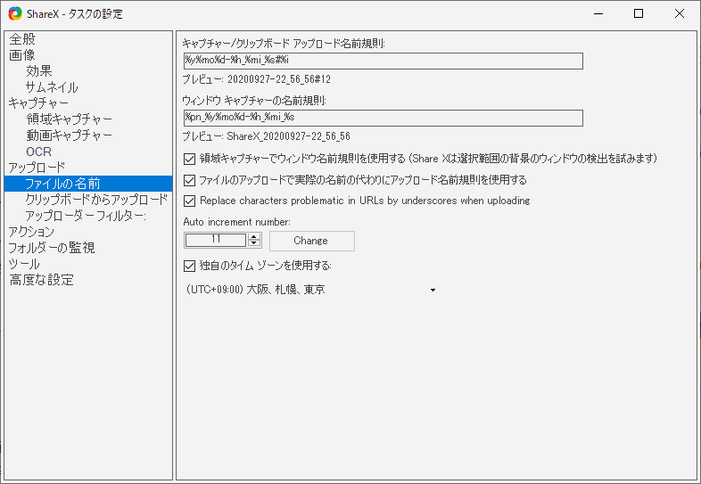This screenshot has height=484, width=701.
Task: Open フォルダーの監視 settings
Action: 52,248
